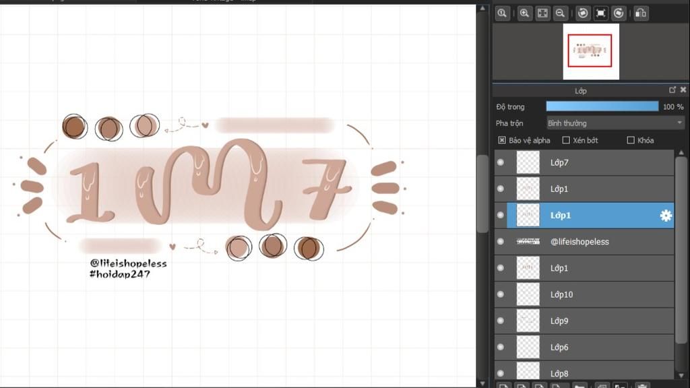Reset the canvas rotation icon
Image resolution: width=690 pixels, height=388 pixels.
click(x=600, y=13)
